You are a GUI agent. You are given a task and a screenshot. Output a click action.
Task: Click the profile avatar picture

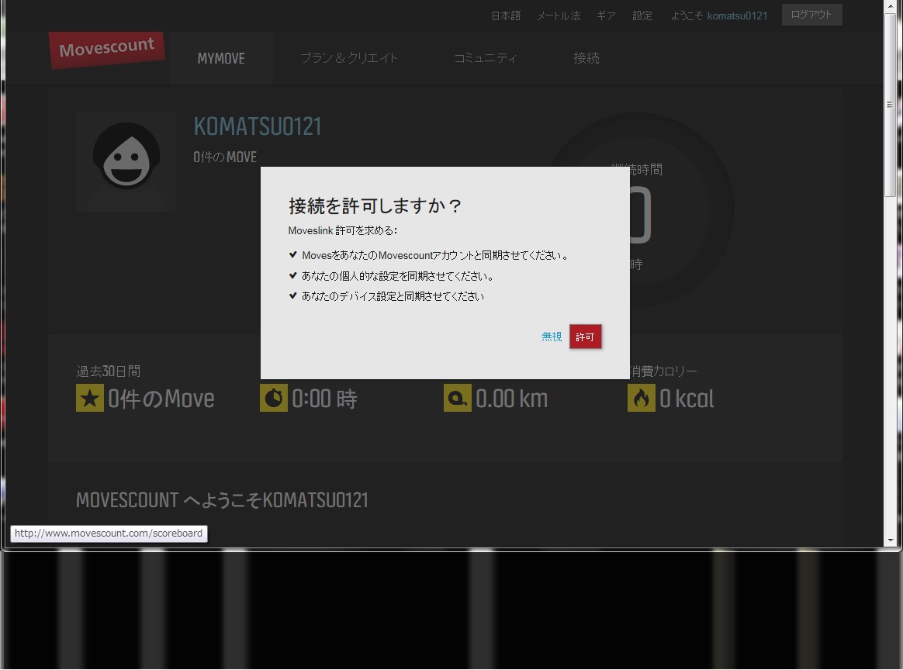[x=126, y=162]
